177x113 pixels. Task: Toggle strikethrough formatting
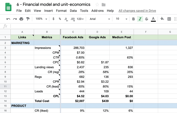pyautogui.click(x=147, y=19)
